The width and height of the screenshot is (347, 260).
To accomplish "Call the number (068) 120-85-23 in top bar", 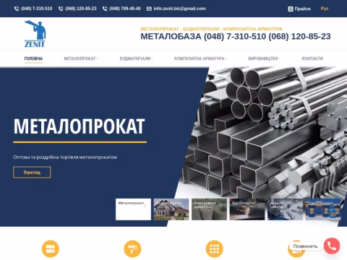I will (x=81, y=9).
